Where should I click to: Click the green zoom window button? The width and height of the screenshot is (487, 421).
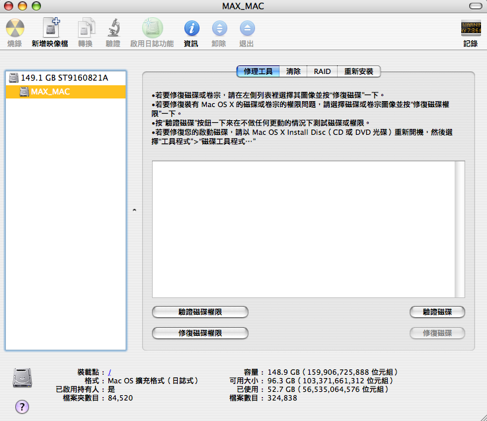point(36,6)
